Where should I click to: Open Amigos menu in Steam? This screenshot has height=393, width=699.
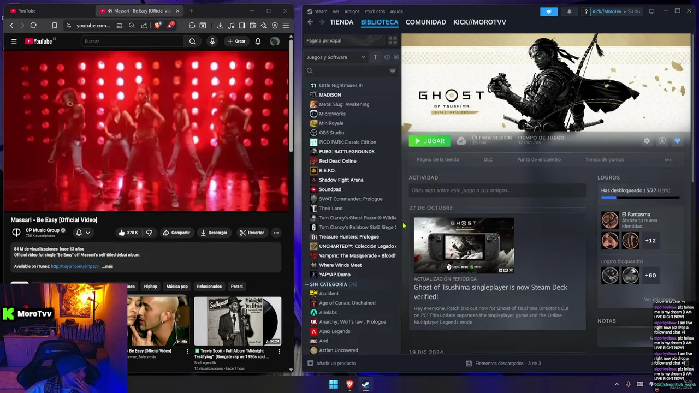[x=352, y=11]
